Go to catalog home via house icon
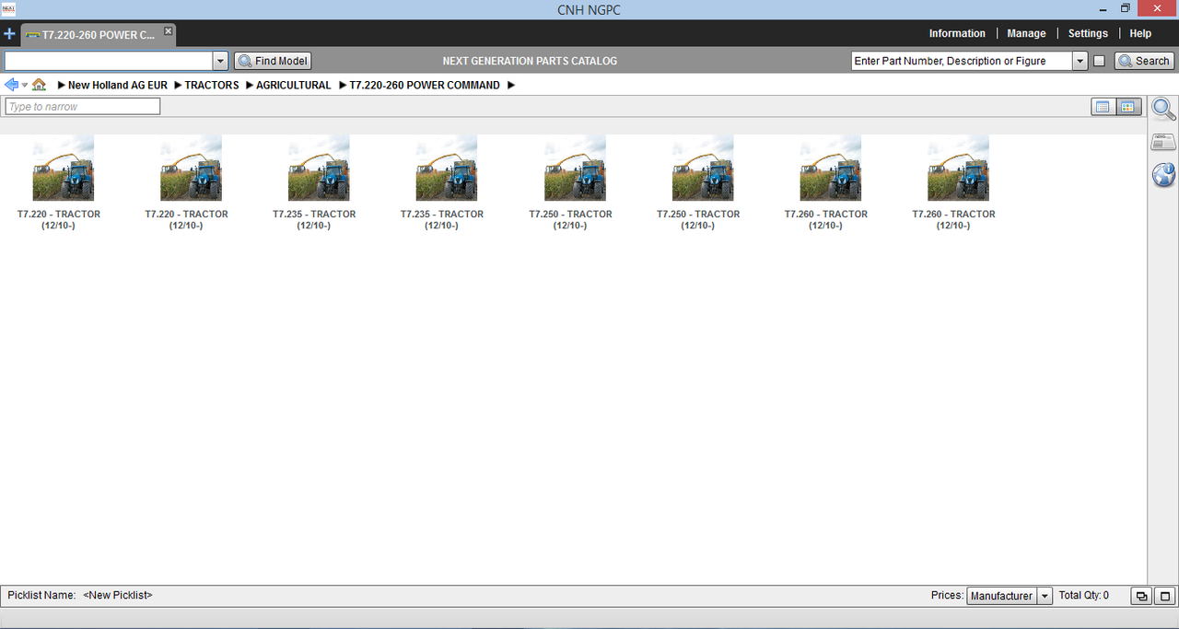 pyautogui.click(x=39, y=85)
